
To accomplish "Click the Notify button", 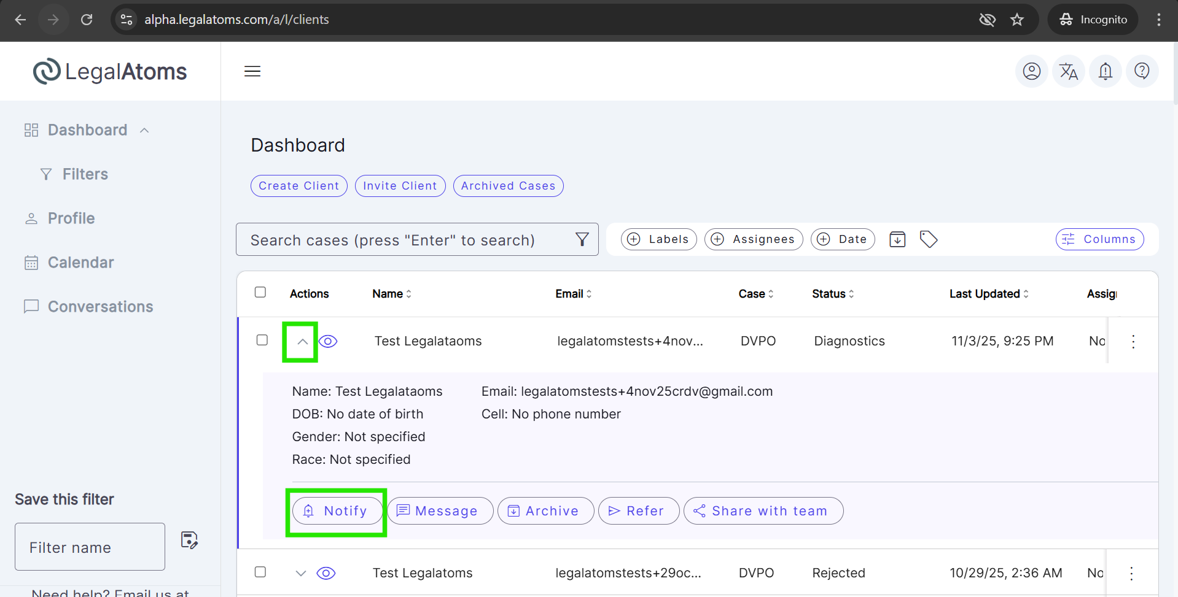I will [x=336, y=511].
